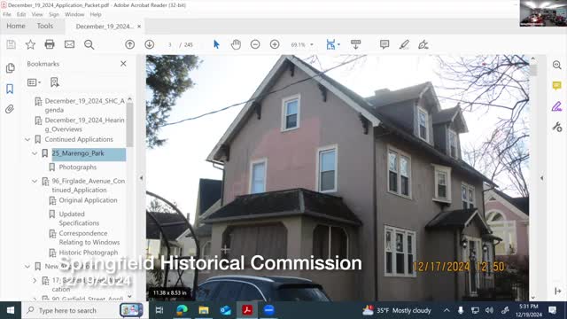567x319 pixels.
Task: Open the right-pane fill and sign tool
Action: pyautogui.click(x=557, y=106)
